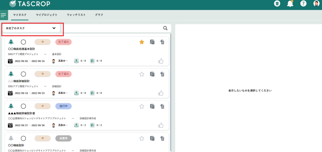Image resolution: width=322 pixels, height=152 pixels.
Task: Open priority 中 badge on △△機能詳細設計
Action: pos(42,74)
